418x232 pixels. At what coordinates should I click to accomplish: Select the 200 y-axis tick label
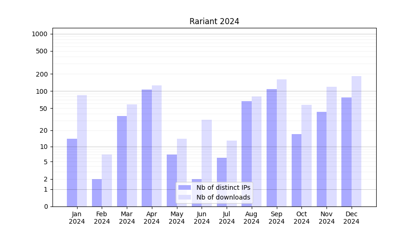point(42,74)
